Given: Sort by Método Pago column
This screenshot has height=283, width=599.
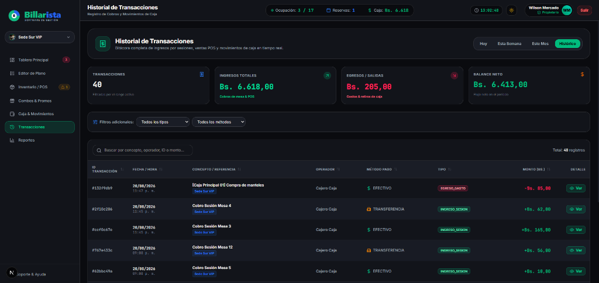Looking at the screenshot, I should pos(381,169).
